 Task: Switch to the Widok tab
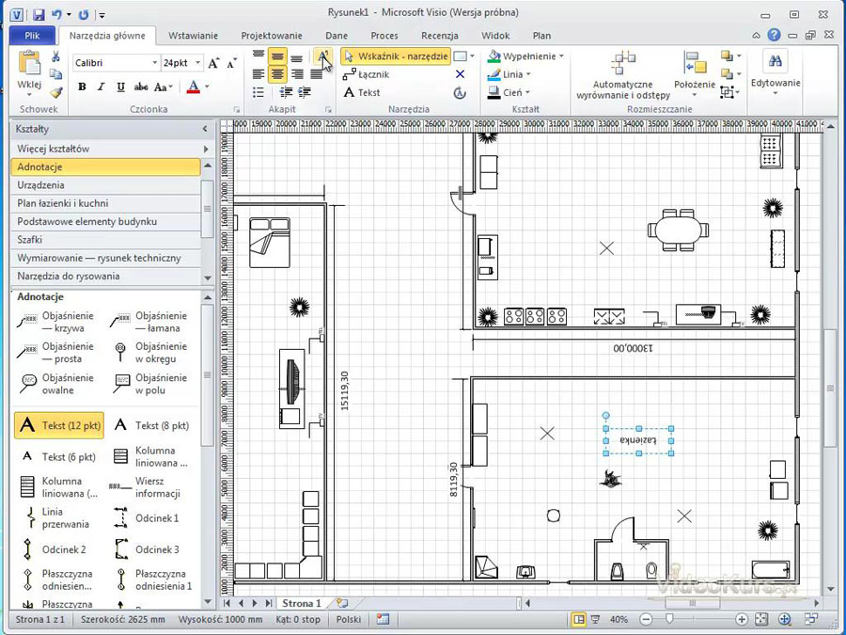(x=495, y=36)
